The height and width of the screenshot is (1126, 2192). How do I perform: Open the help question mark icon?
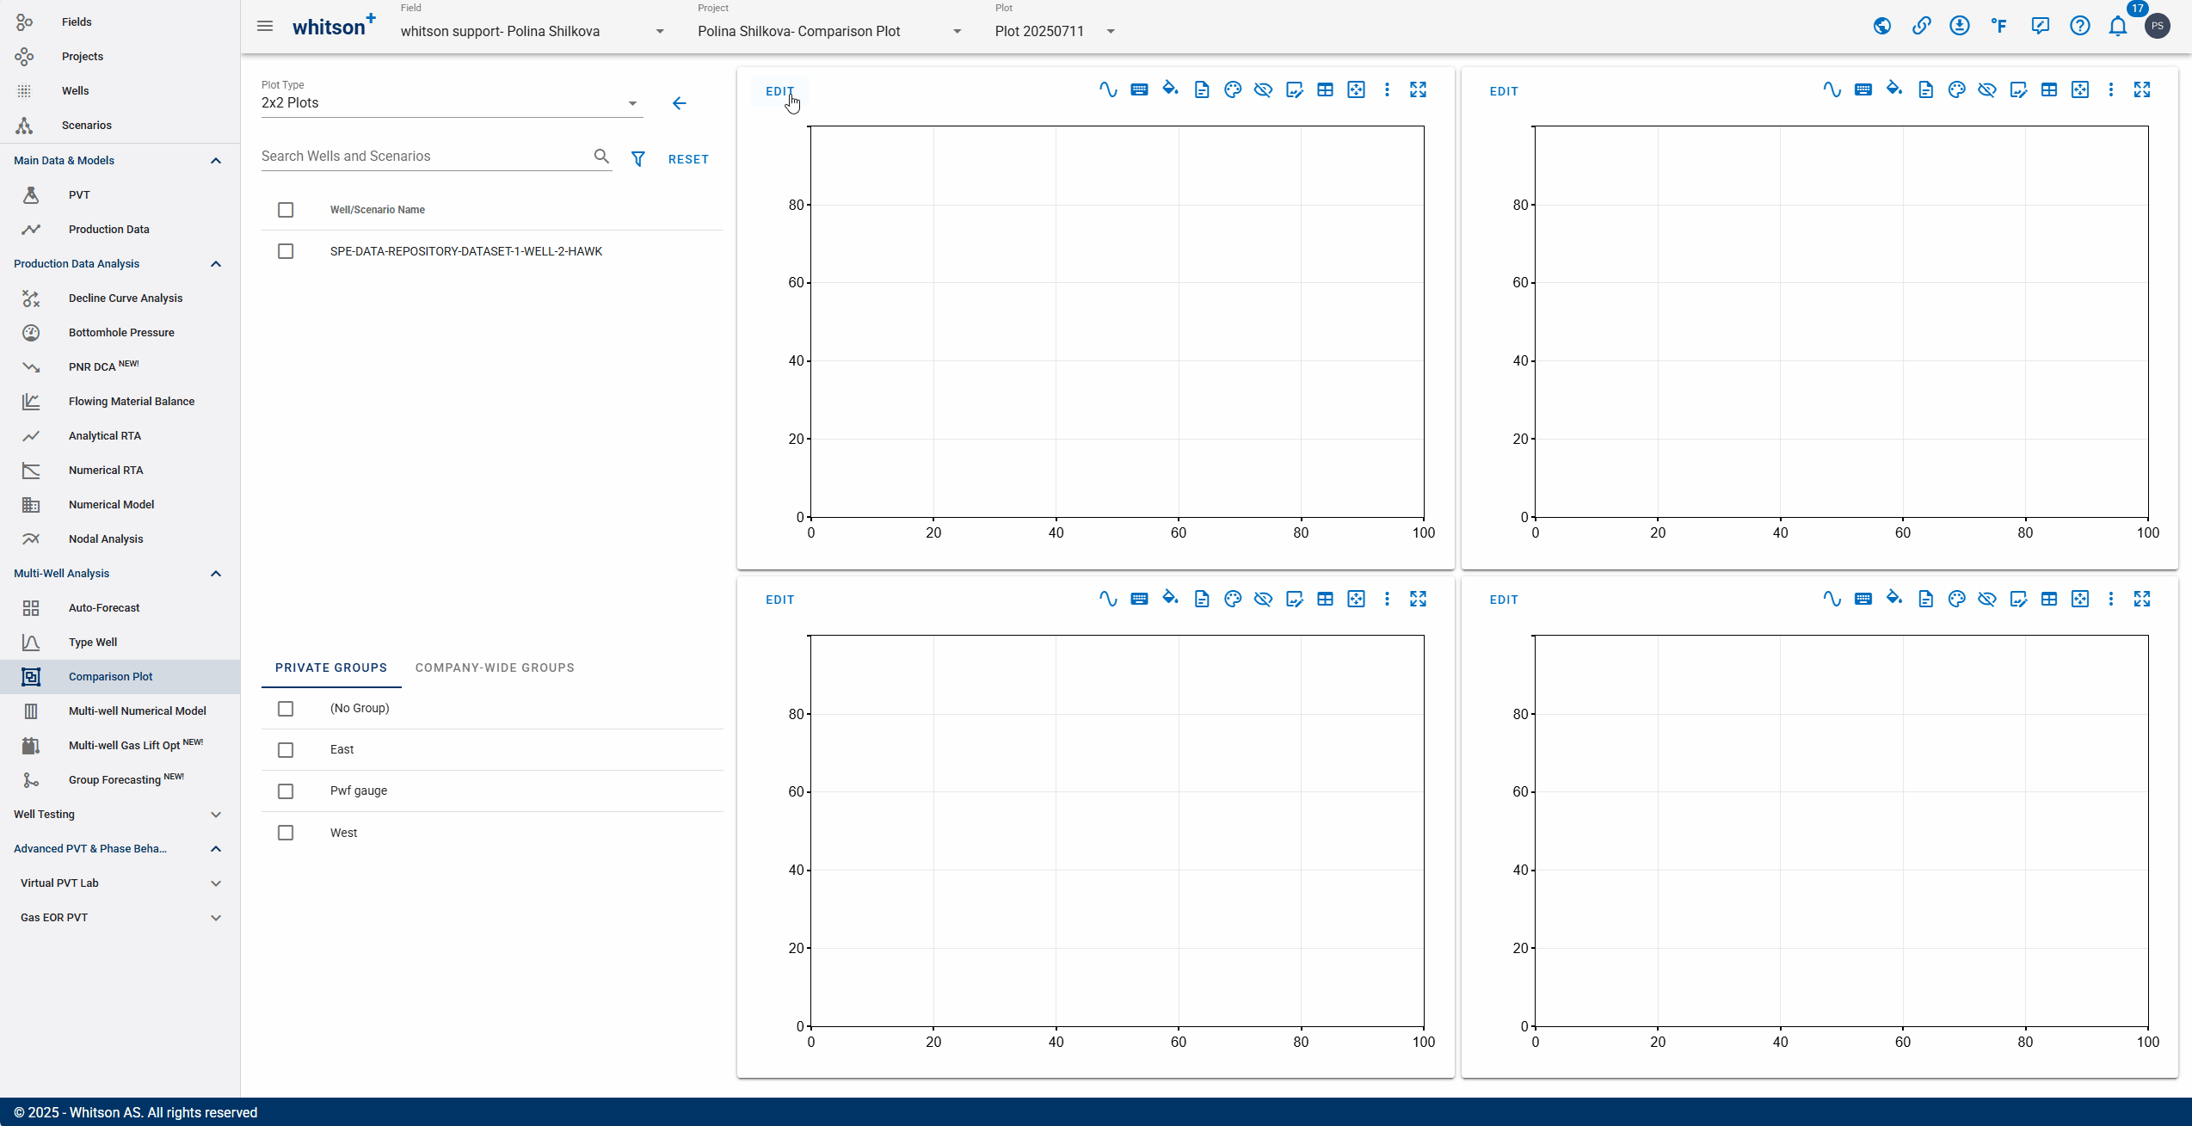(x=2079, y=26)
